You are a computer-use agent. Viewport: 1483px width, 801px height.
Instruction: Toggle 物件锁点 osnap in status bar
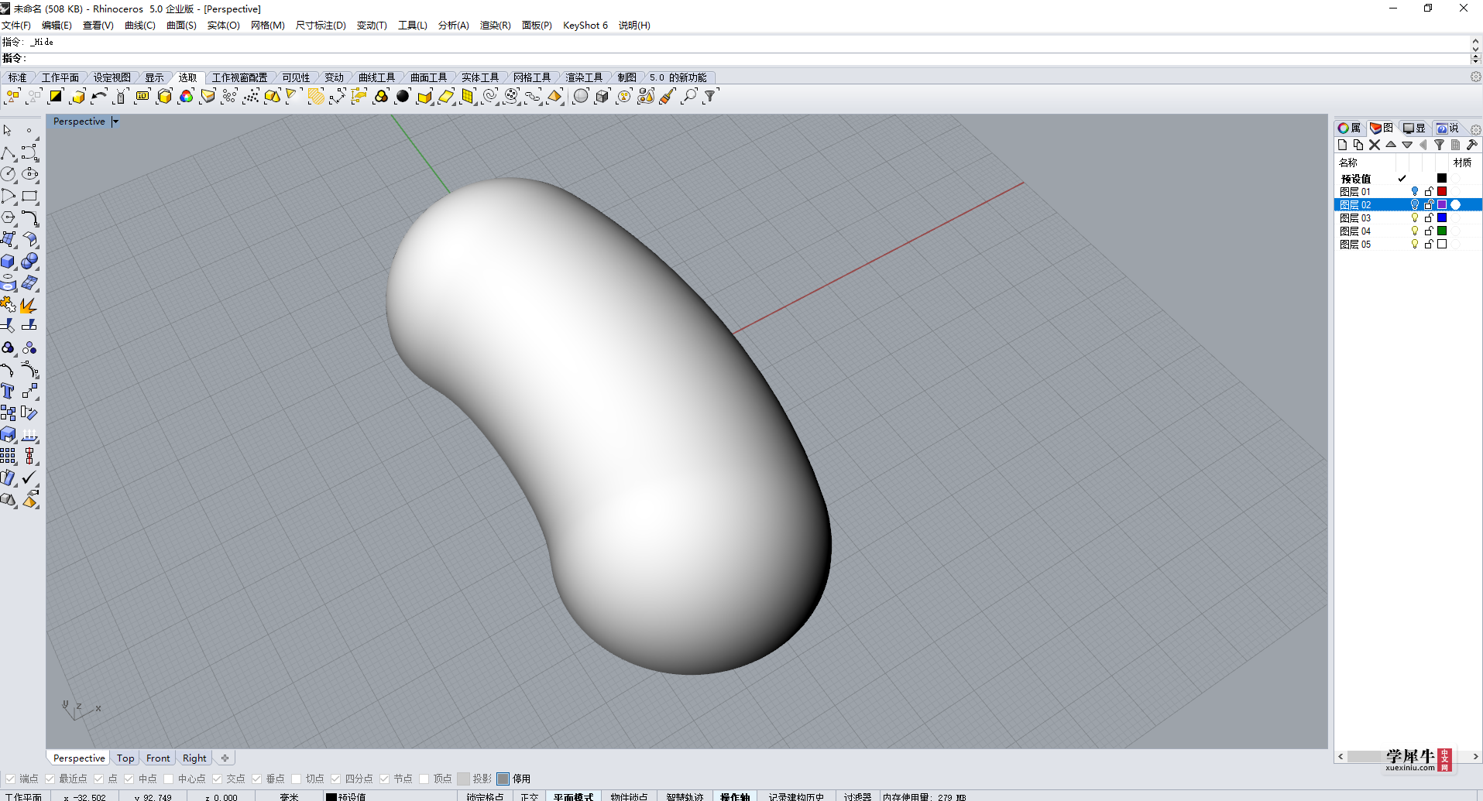point(629,796)
